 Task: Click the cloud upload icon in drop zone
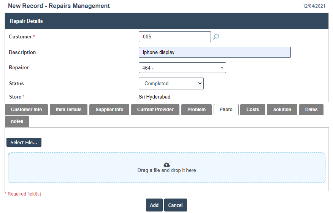tap(166, 165)
